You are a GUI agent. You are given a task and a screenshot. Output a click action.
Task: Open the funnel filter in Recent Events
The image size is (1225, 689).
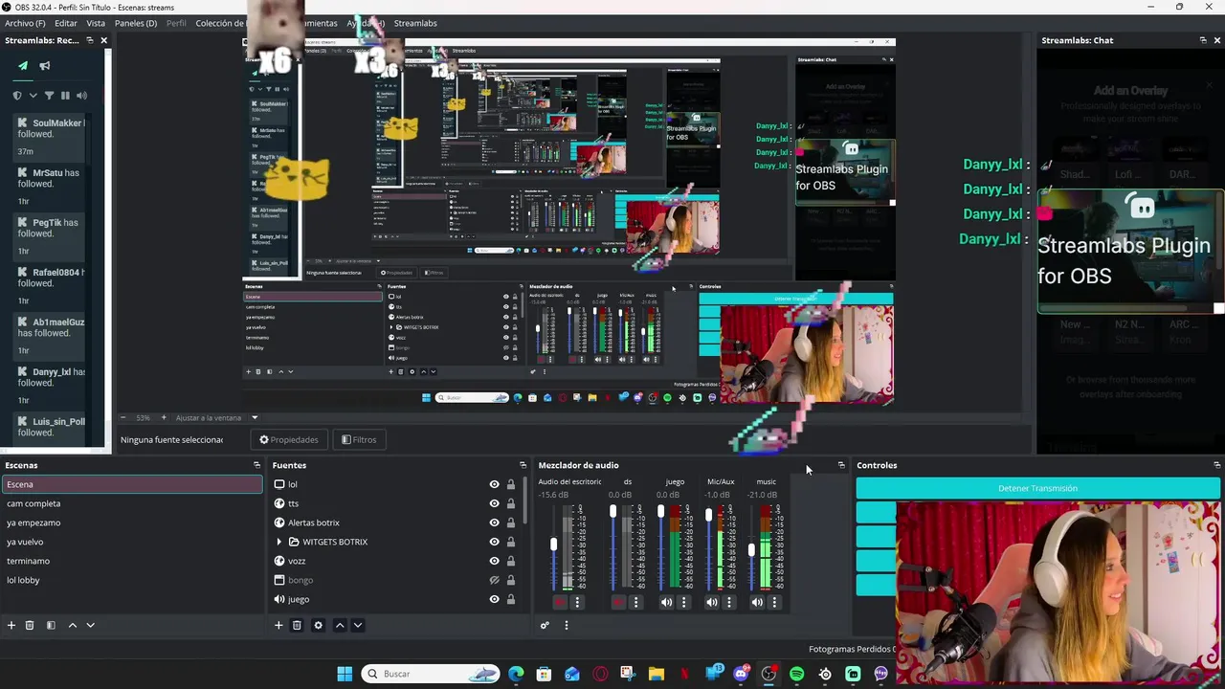point(49,96)
